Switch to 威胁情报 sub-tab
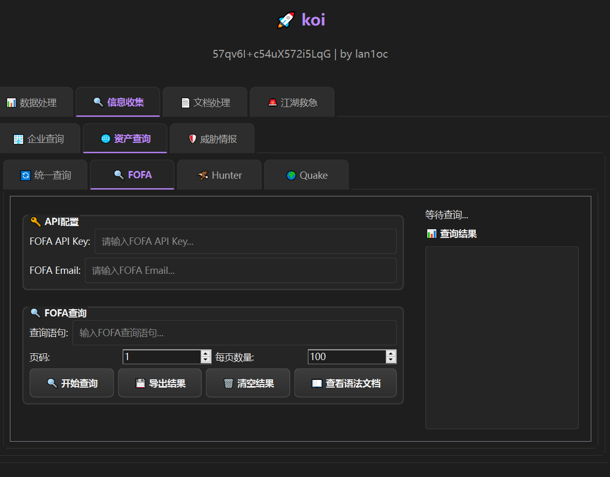610x477 pixels. [212, 139]
